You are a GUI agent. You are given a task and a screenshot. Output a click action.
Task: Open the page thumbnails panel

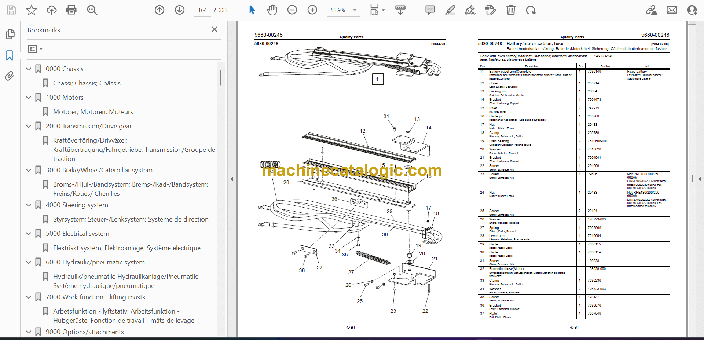10,34
